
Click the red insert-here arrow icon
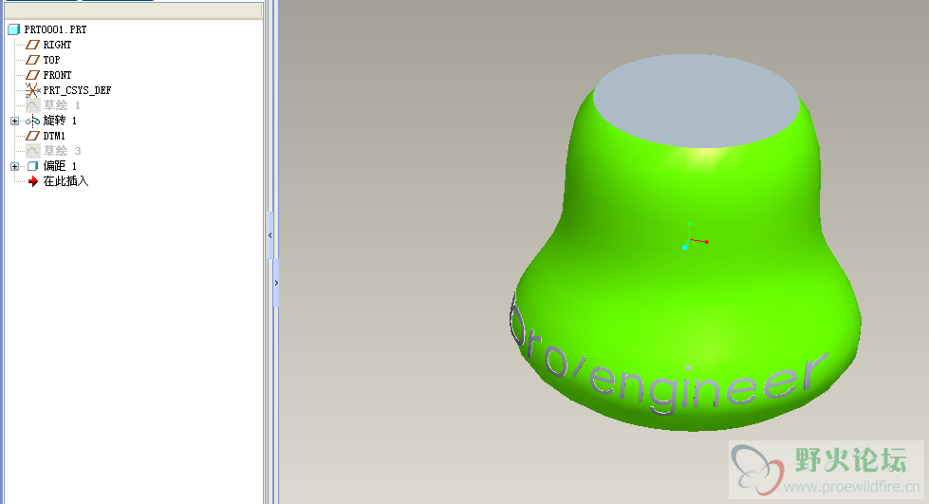[33, 181]
